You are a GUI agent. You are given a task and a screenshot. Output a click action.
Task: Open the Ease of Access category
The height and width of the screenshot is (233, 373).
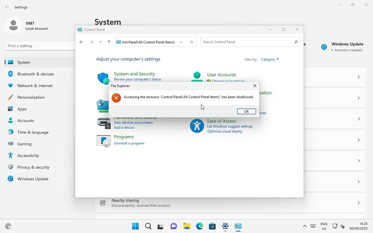221,121
